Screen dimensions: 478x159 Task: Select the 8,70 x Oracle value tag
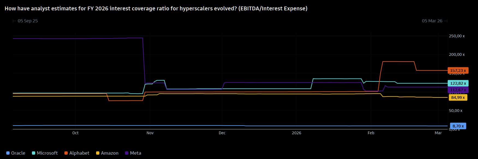click(x=458, y=126)
